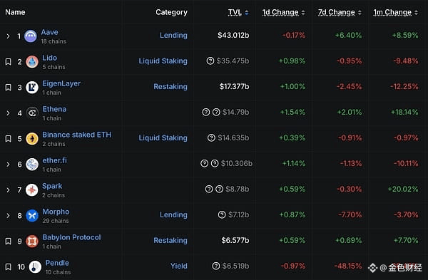Sort table by TVL column

238,12
